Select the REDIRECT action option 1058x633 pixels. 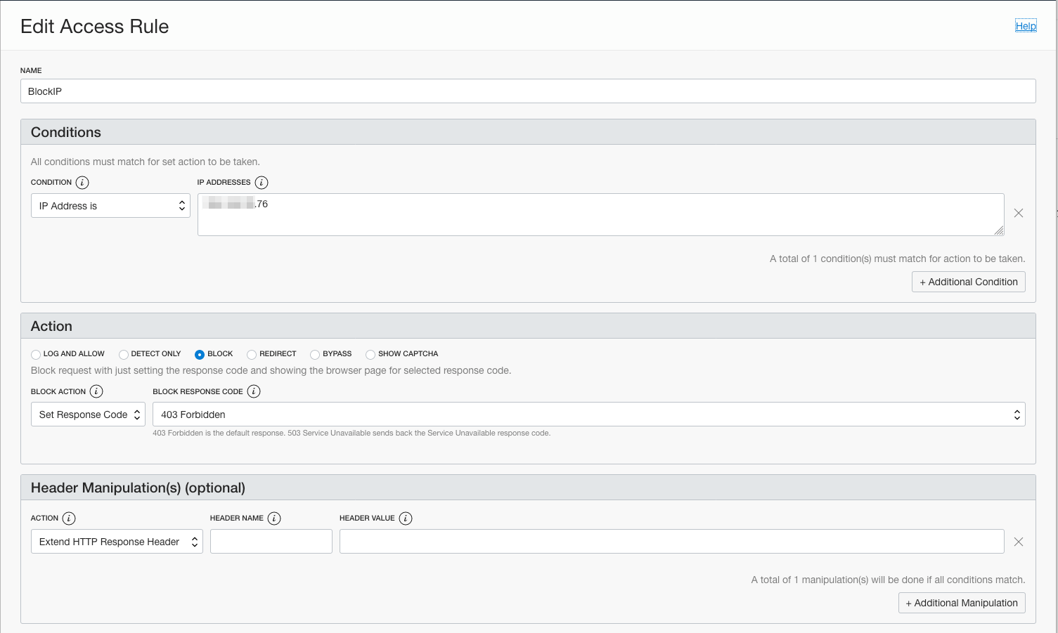click(252, 355)
